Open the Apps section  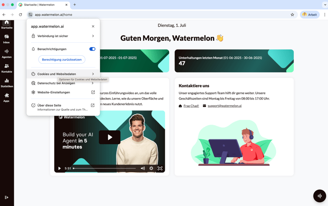[x=7, y=97]
